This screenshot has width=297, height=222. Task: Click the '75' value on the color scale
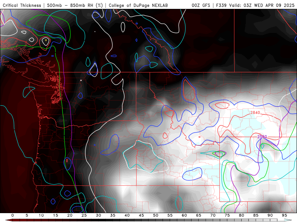227,215
